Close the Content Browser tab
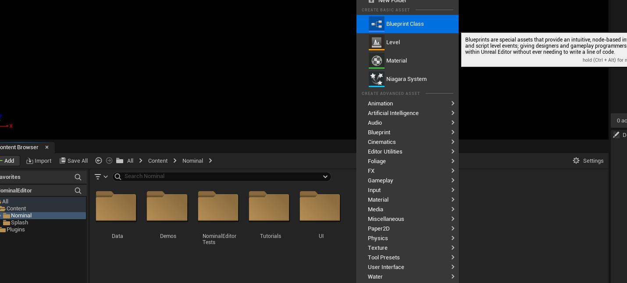The height and width of the screenshot is (283, 627). (47, 147)
